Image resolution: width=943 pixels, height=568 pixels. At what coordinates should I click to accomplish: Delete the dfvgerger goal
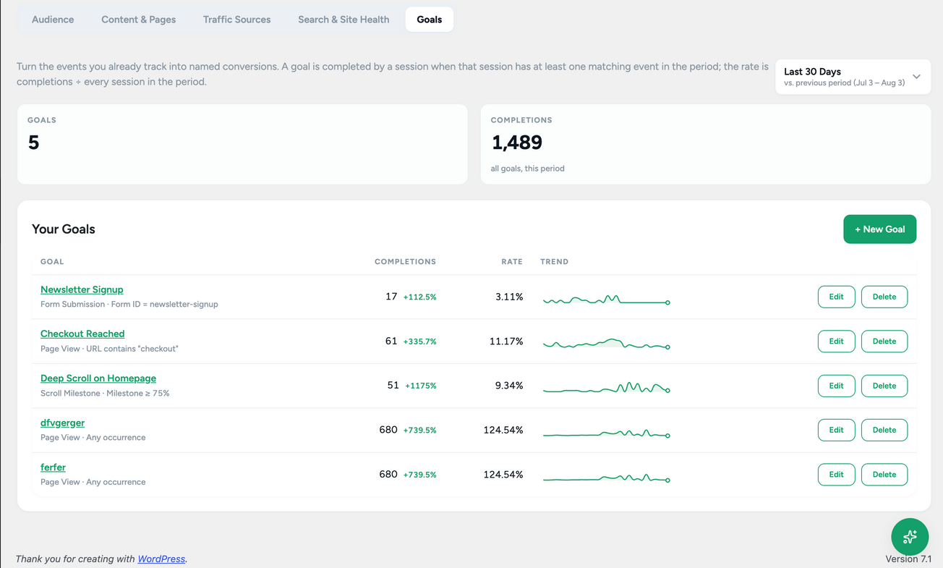coord(884,430)
